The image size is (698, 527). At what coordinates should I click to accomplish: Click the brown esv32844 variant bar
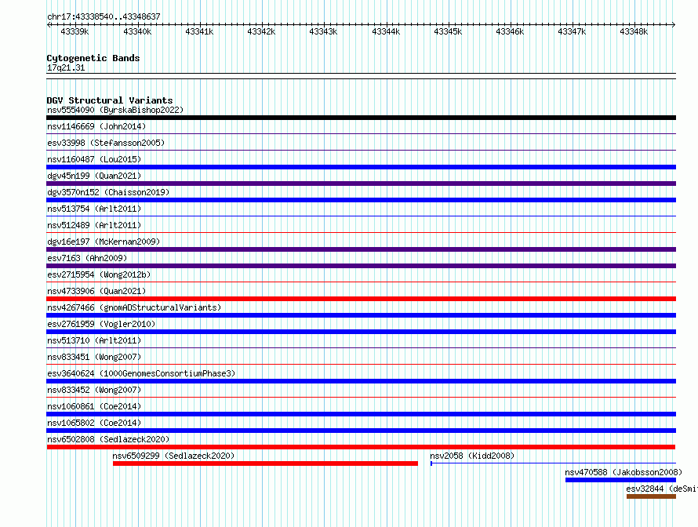pyautogui.click(x=651, y=496)
